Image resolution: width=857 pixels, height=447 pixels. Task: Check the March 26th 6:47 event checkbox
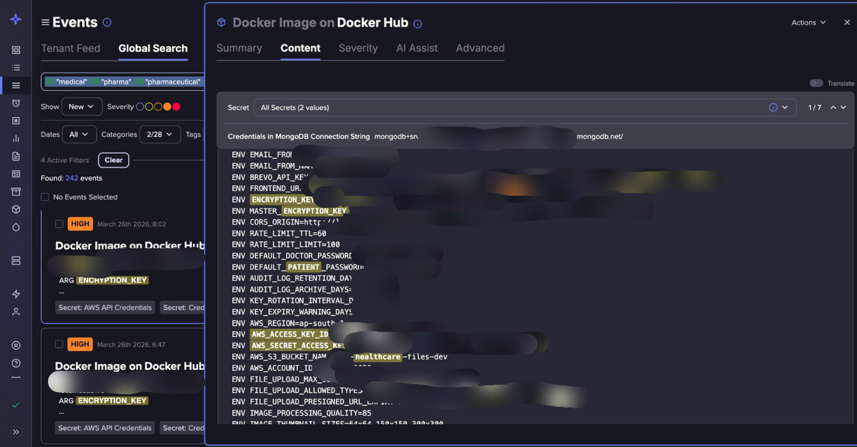[59, 344]
